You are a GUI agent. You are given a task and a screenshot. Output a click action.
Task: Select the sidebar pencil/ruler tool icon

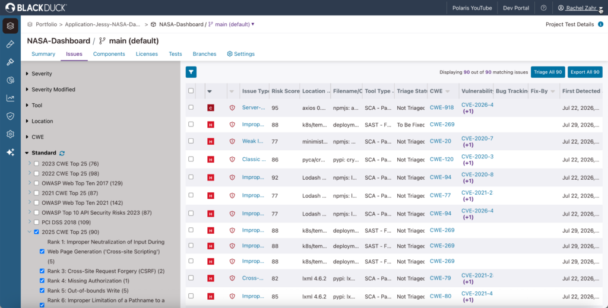coord(11,44)
